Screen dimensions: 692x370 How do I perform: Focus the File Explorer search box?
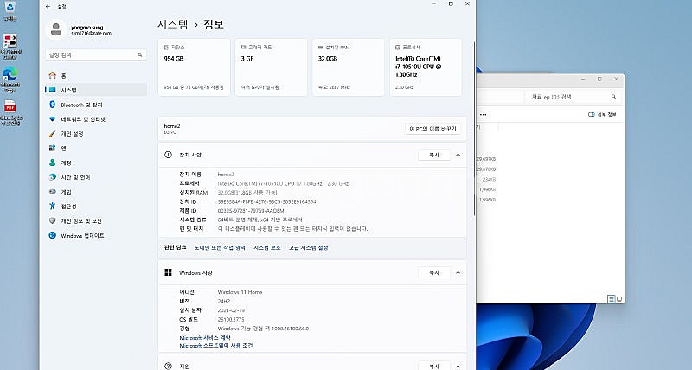coord(573,97)
